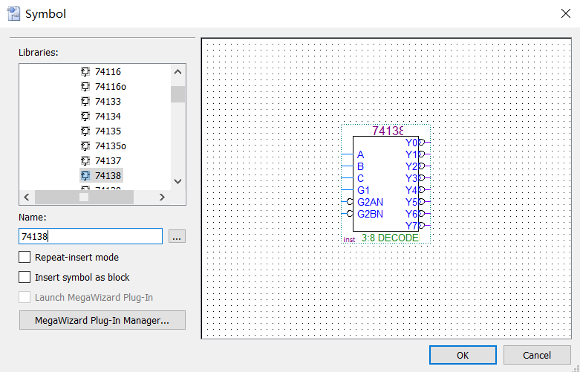Click the Name input field

90,237
